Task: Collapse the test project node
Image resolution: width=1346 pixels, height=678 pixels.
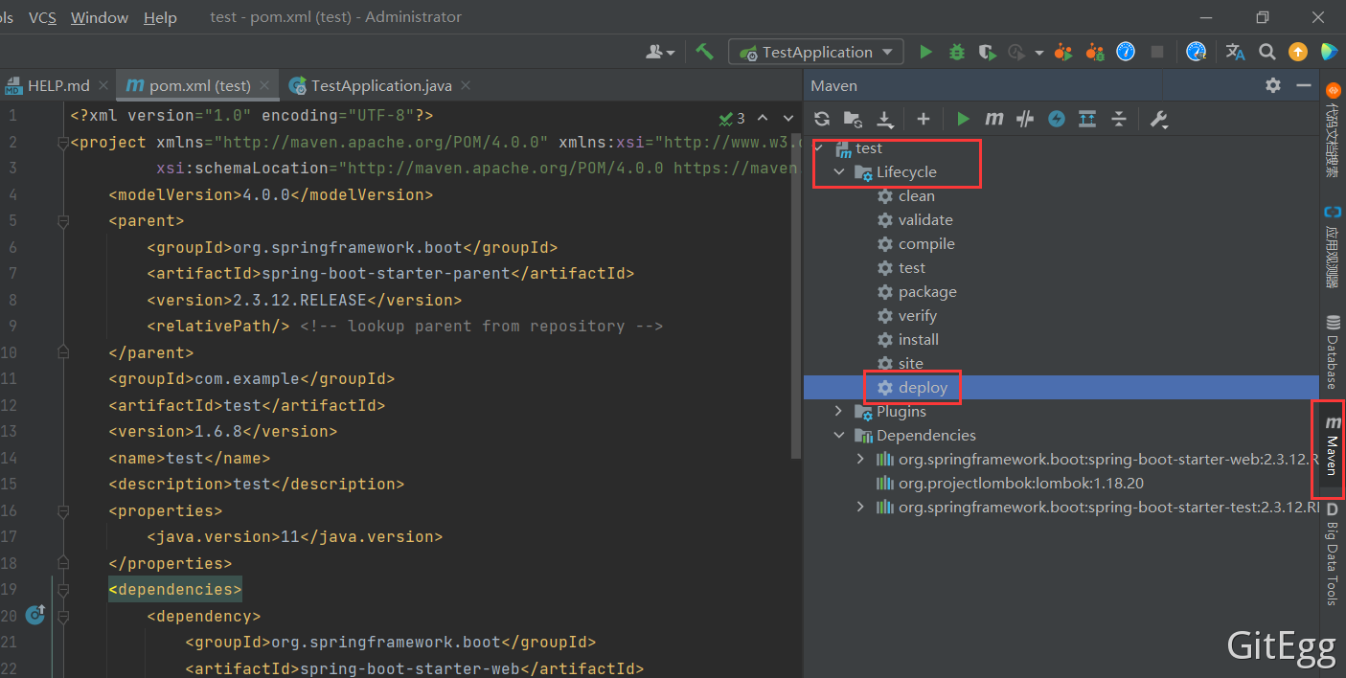Action: point(817,147)
